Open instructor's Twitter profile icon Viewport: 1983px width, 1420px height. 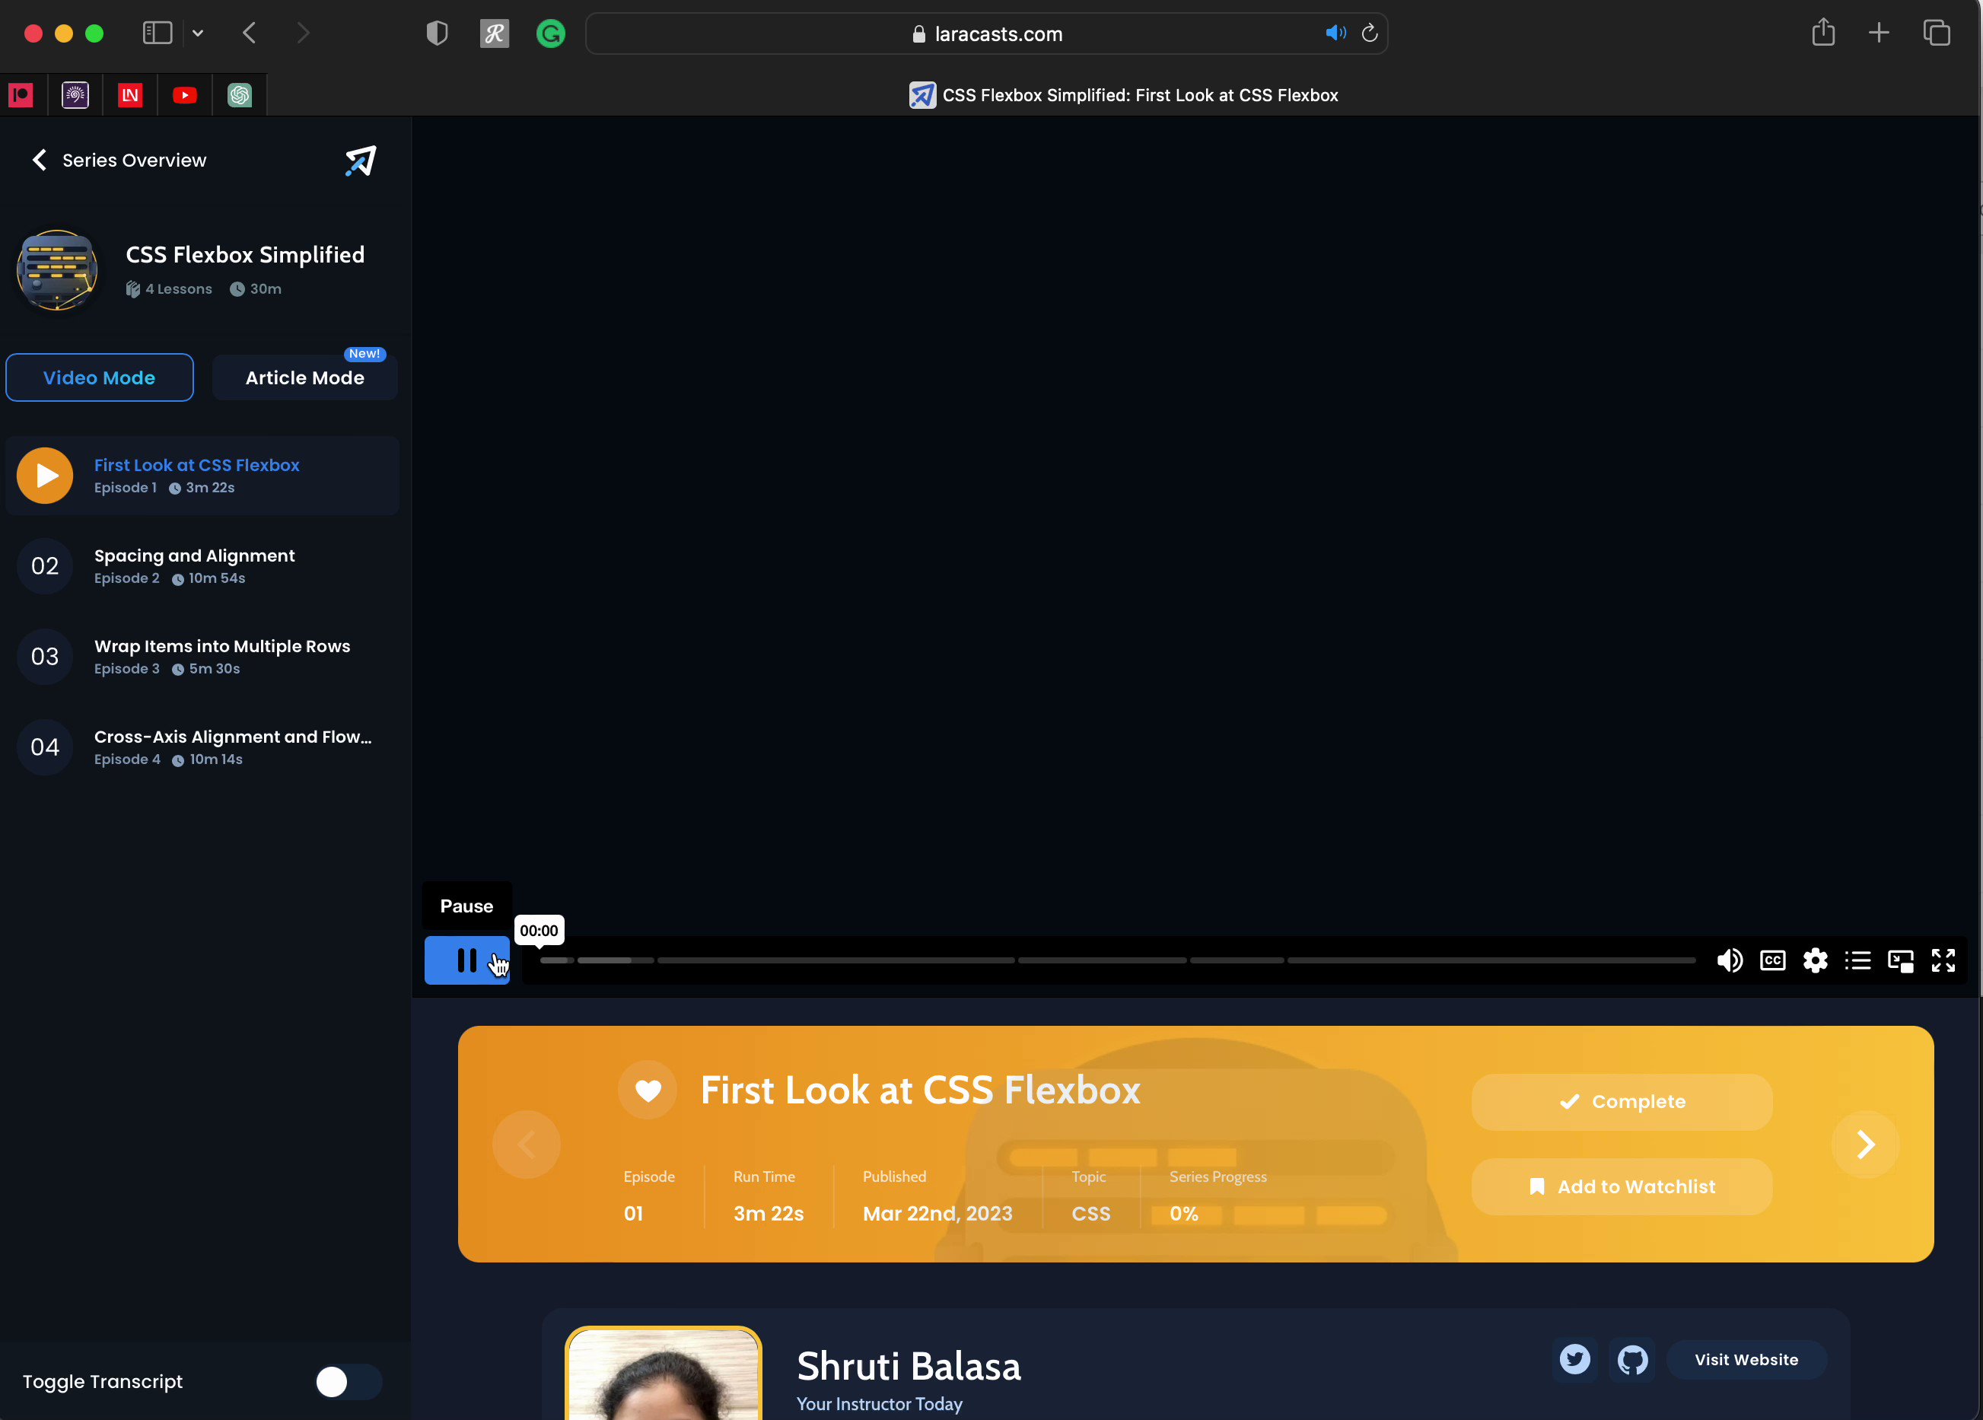(1574, 1359)
